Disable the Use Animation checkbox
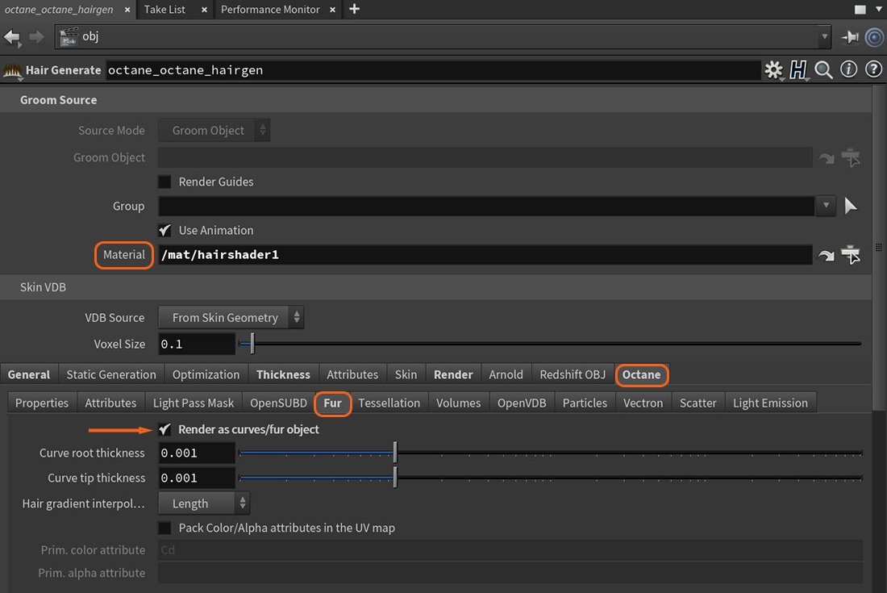The width and height of the screenshot is (887, 593). point(164,230)
